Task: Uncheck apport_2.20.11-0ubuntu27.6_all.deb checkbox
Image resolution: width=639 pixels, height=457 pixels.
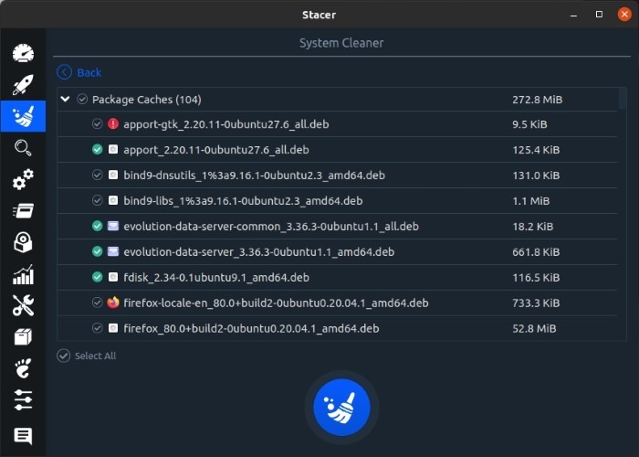Action: [x=97, y=149]
